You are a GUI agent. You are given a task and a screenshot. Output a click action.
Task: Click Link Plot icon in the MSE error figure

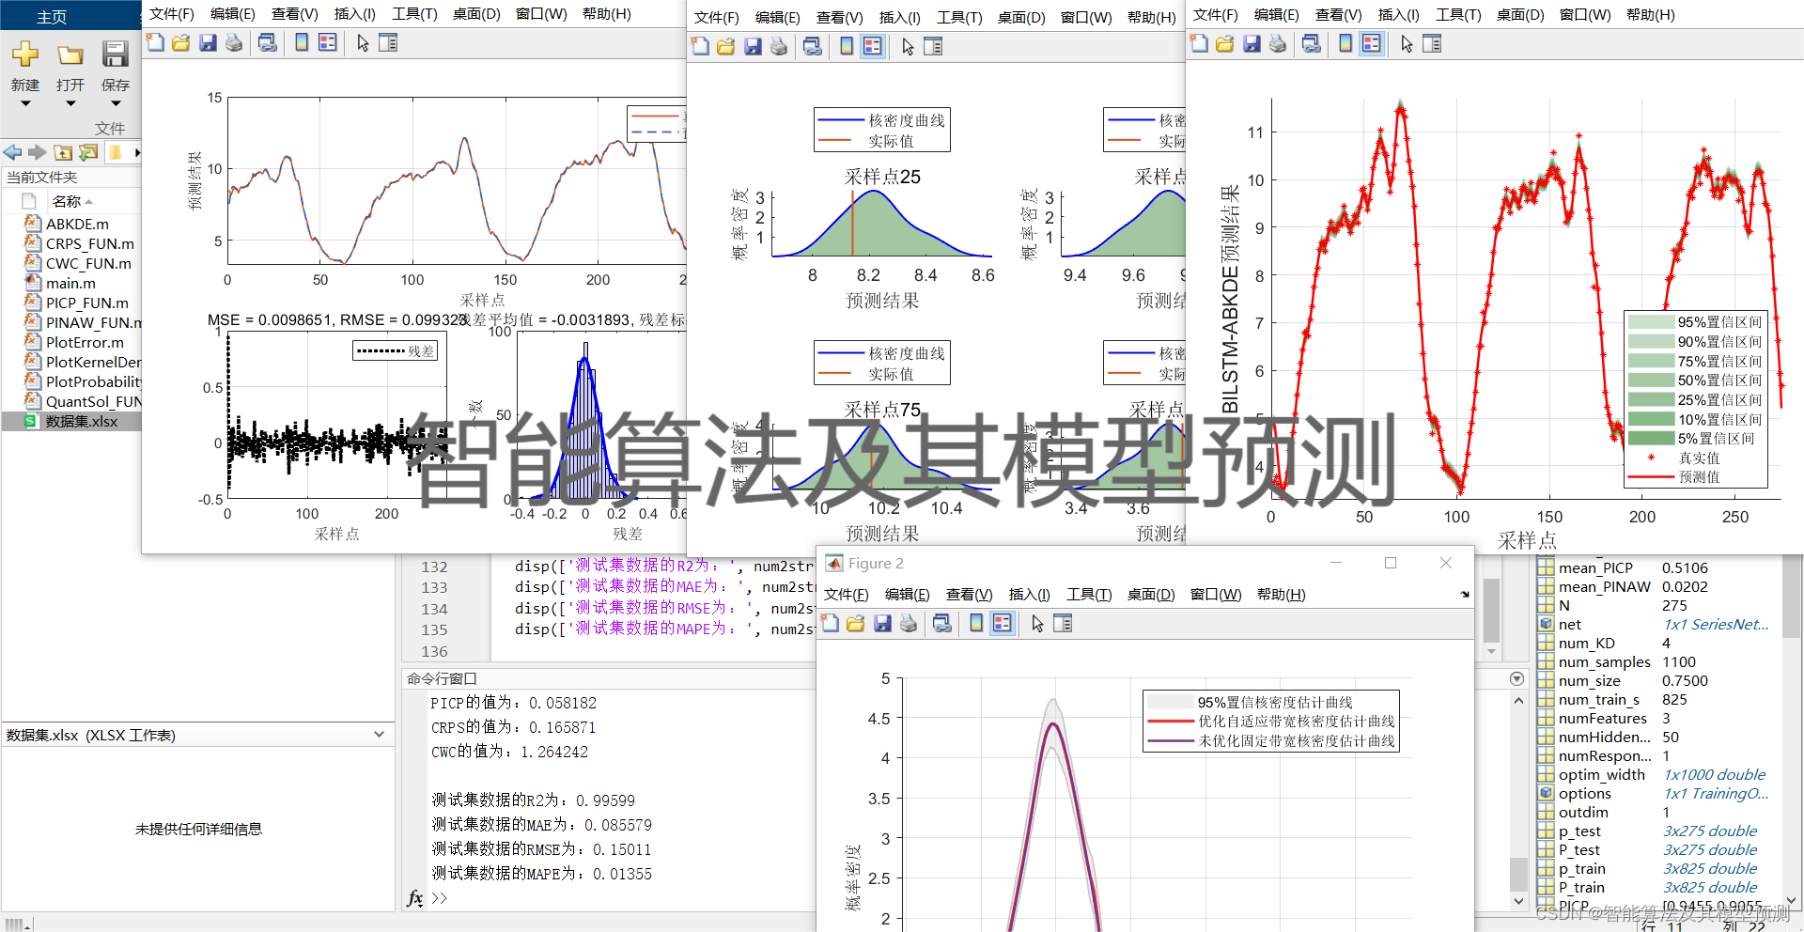pyautogui.click(x=268, y=42)
